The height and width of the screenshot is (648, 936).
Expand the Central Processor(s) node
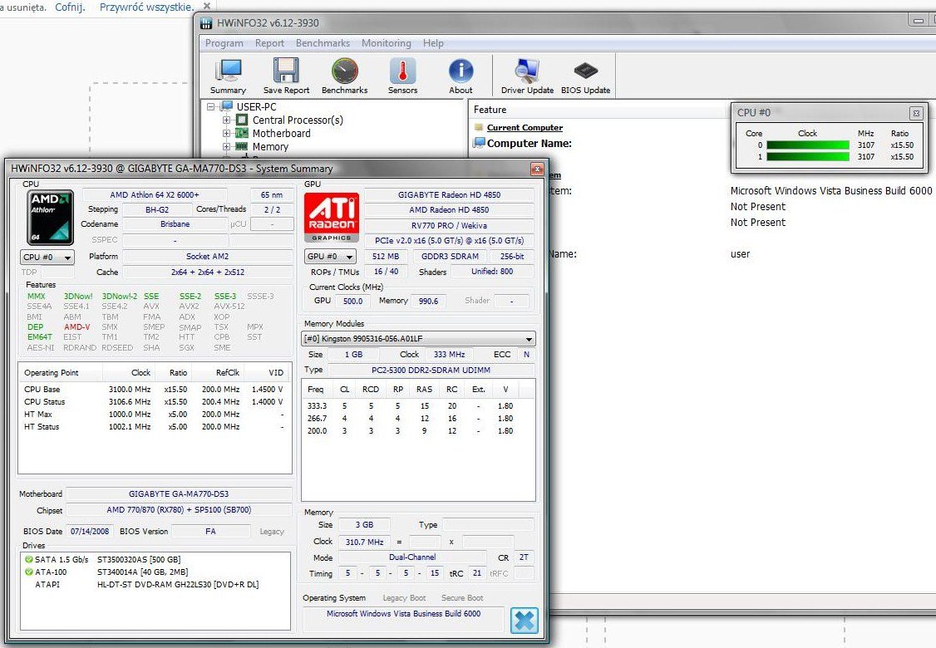[x=226, y=120]
